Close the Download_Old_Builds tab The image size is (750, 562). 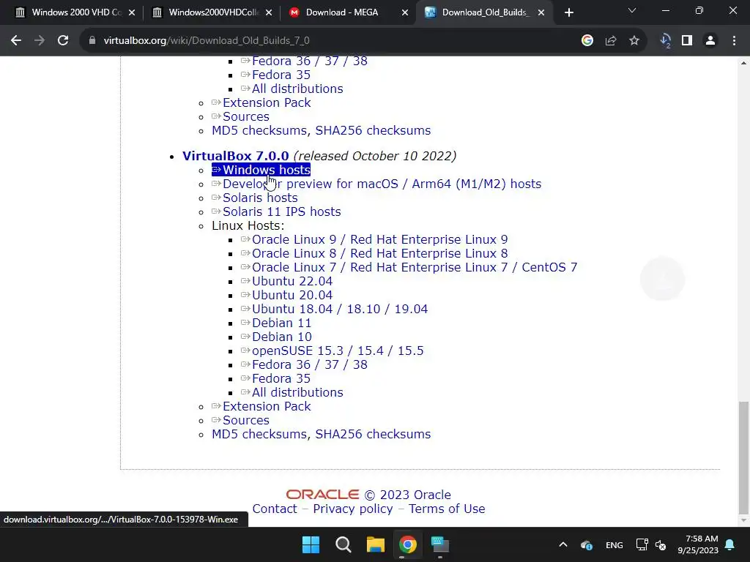coord(541,13)
